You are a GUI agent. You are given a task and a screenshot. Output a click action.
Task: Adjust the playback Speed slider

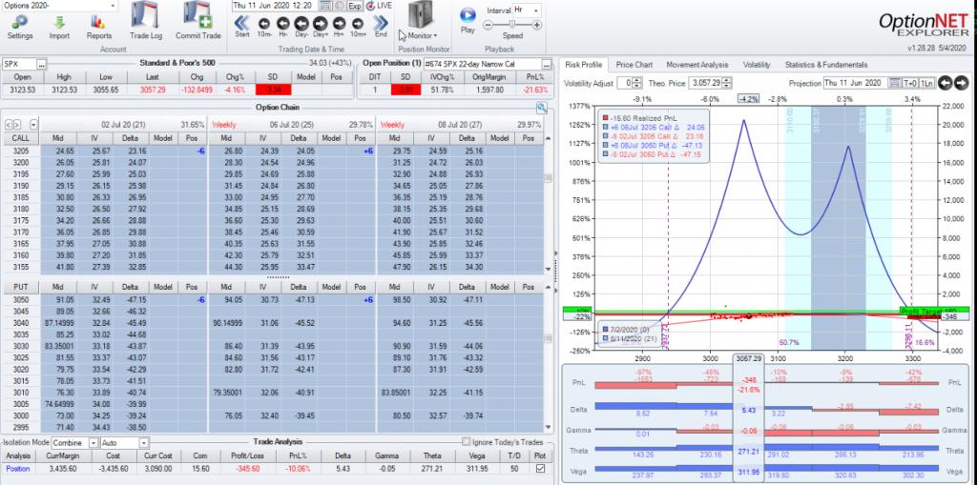(x=512, y=24)
